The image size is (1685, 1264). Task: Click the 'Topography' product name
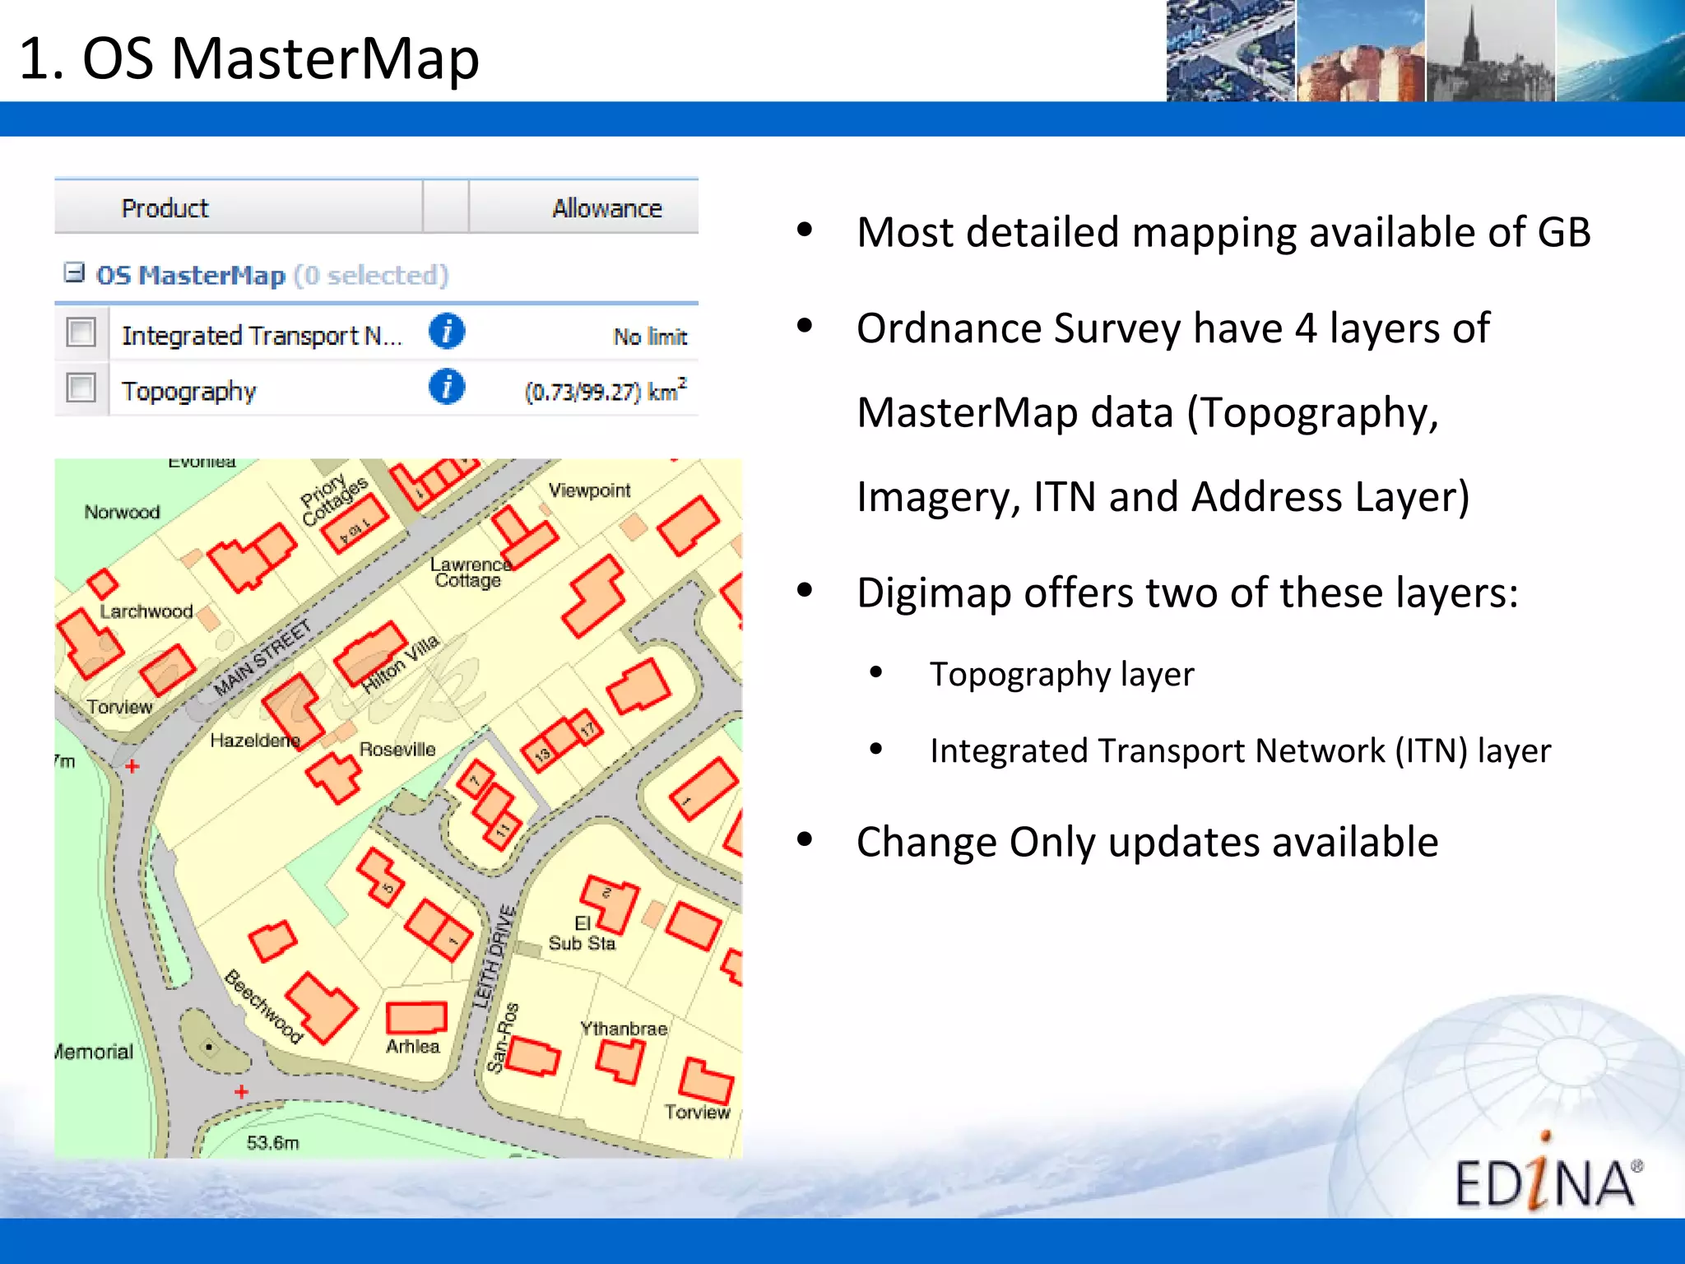pyautogui.click(x=188, y=392)
